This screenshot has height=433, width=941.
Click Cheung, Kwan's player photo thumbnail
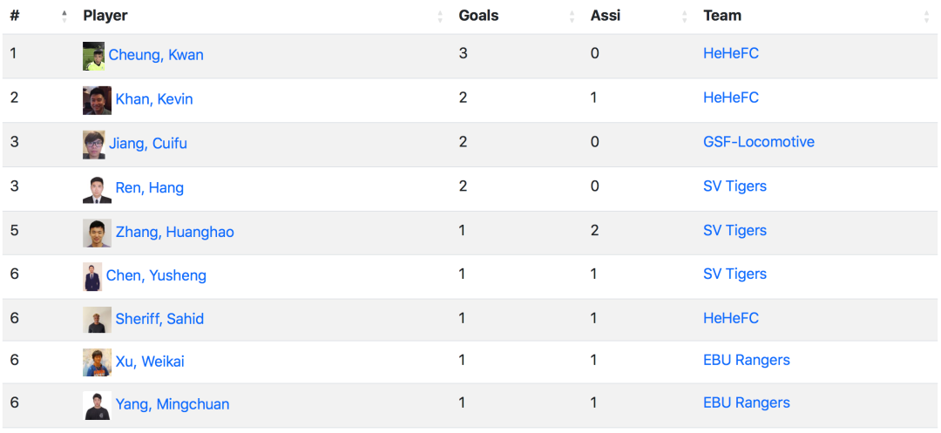click(x=93, y=56)
